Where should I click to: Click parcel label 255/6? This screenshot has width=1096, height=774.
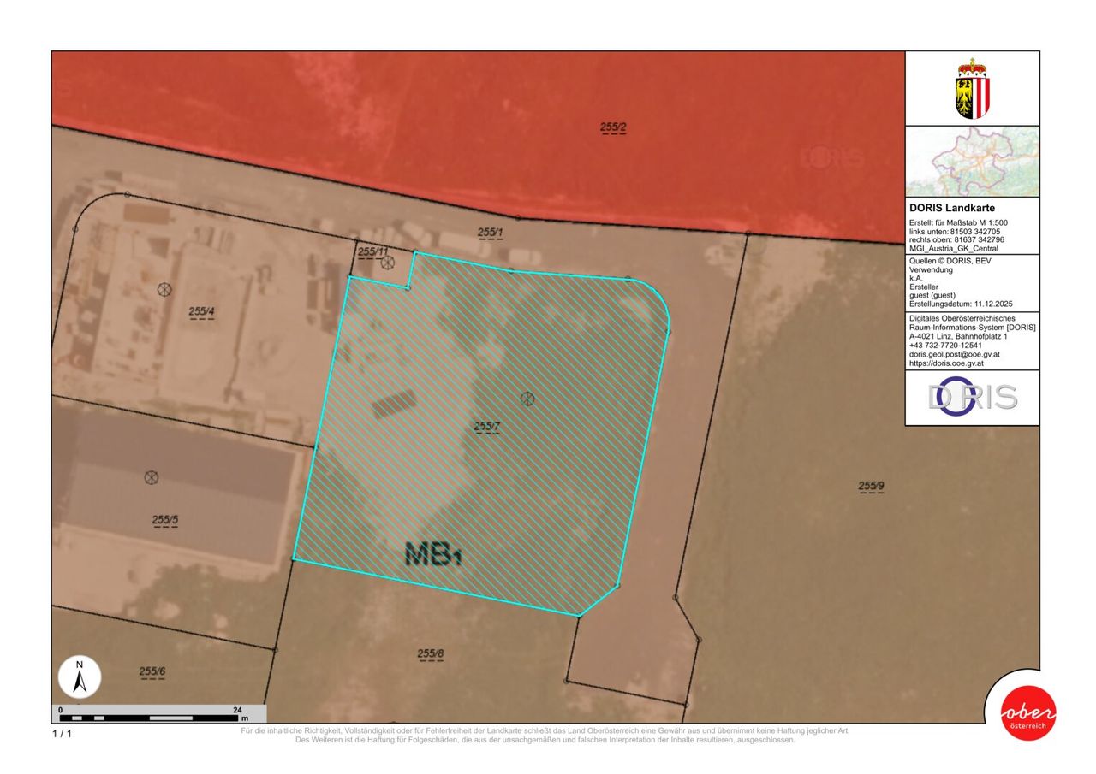point(152,672)
